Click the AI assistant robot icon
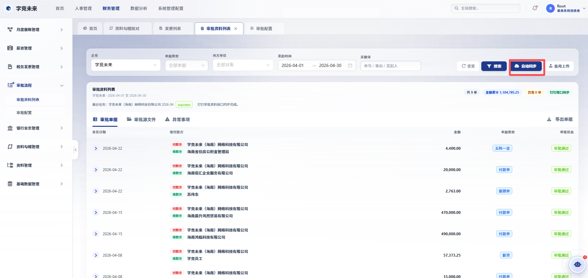The width and height of the screenshot is (588, 278). tap(577, 264)
